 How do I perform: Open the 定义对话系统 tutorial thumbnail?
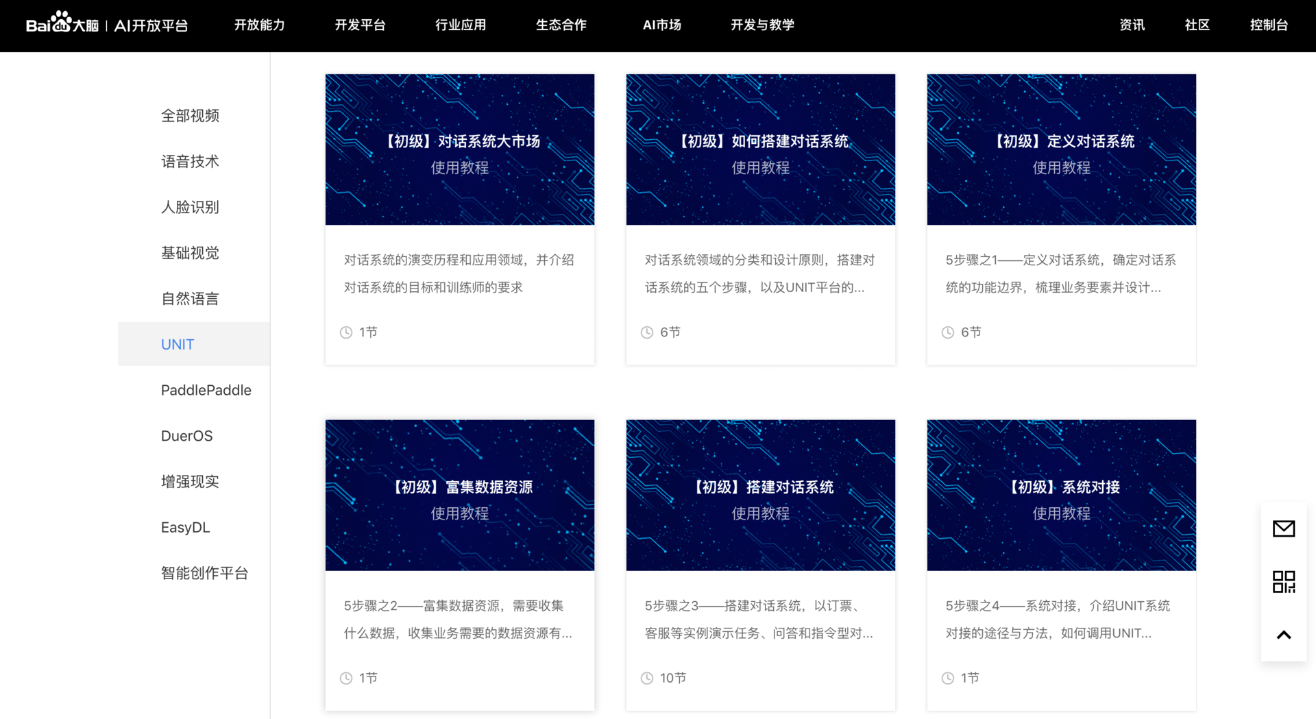tap(1061, 149)
